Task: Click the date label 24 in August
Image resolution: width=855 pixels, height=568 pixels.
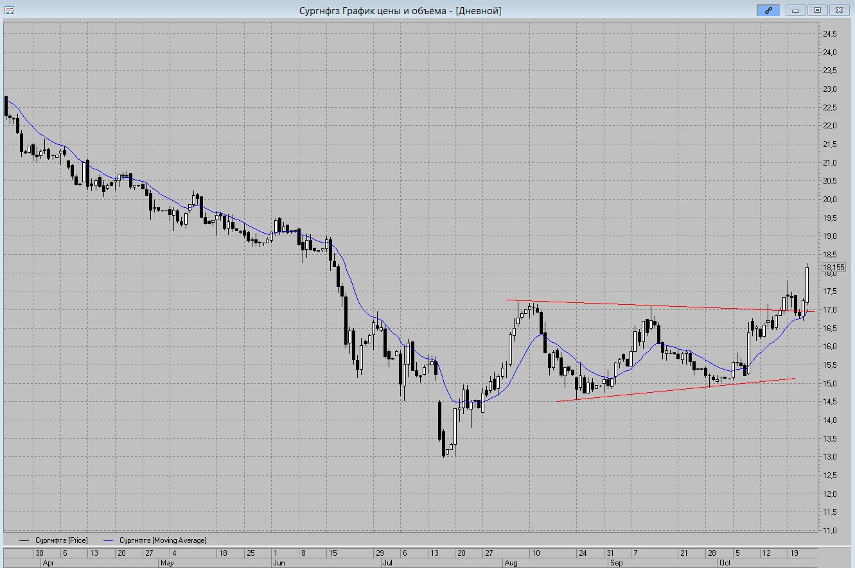Action: pos(582,553)
